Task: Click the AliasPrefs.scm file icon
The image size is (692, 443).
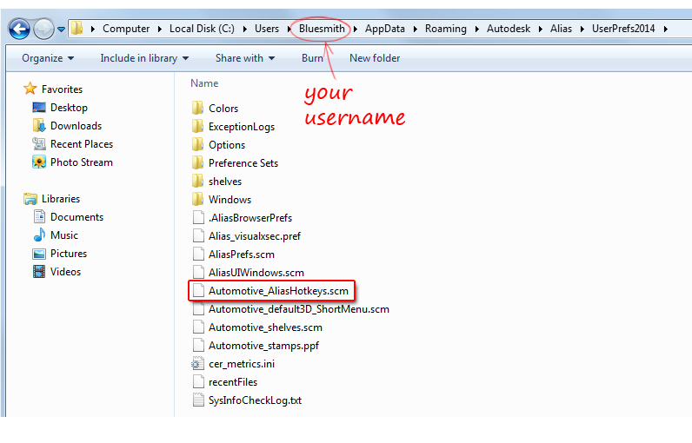Action: point(198,255)
